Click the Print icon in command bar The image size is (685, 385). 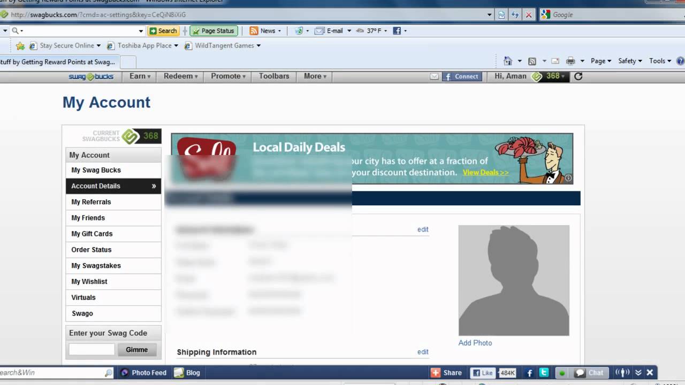pos(570,61)
